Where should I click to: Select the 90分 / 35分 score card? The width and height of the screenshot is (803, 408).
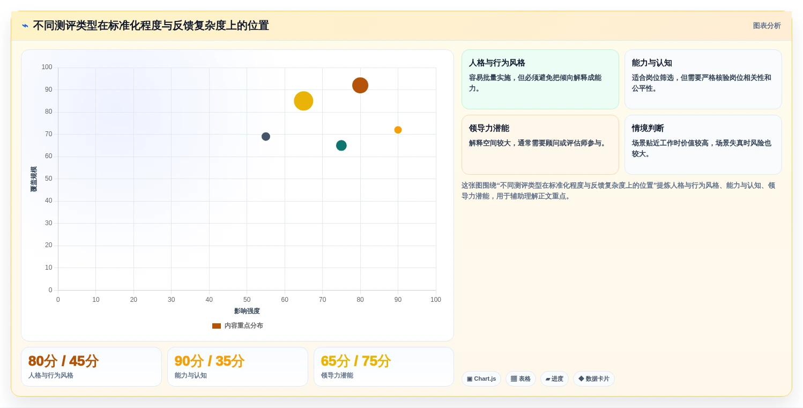pyautogui.click(x=237, y=367)
